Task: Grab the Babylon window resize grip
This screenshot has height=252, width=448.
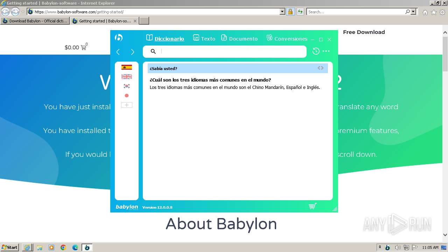Action: 335,209
